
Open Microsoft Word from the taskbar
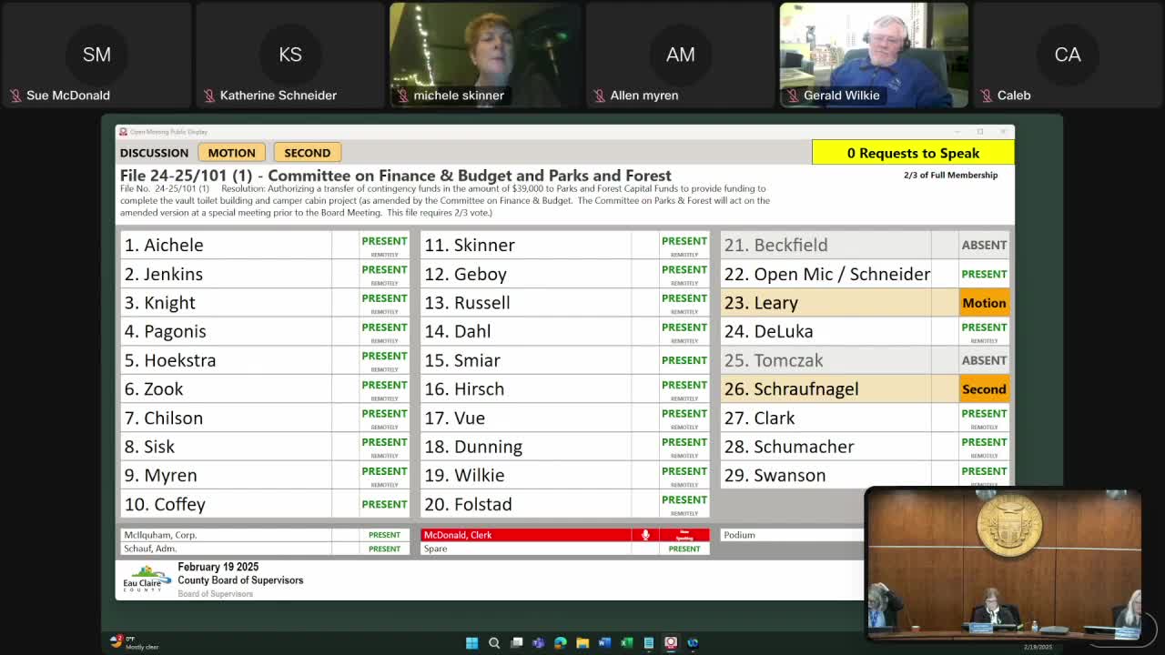pyautogui.click(x=604, y=642)
